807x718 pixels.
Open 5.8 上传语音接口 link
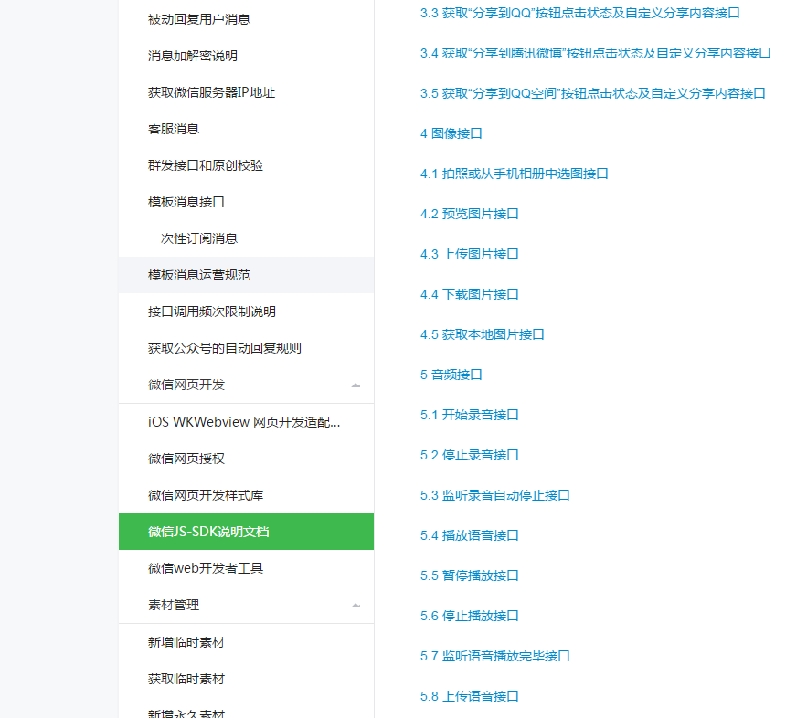[469, 696]
